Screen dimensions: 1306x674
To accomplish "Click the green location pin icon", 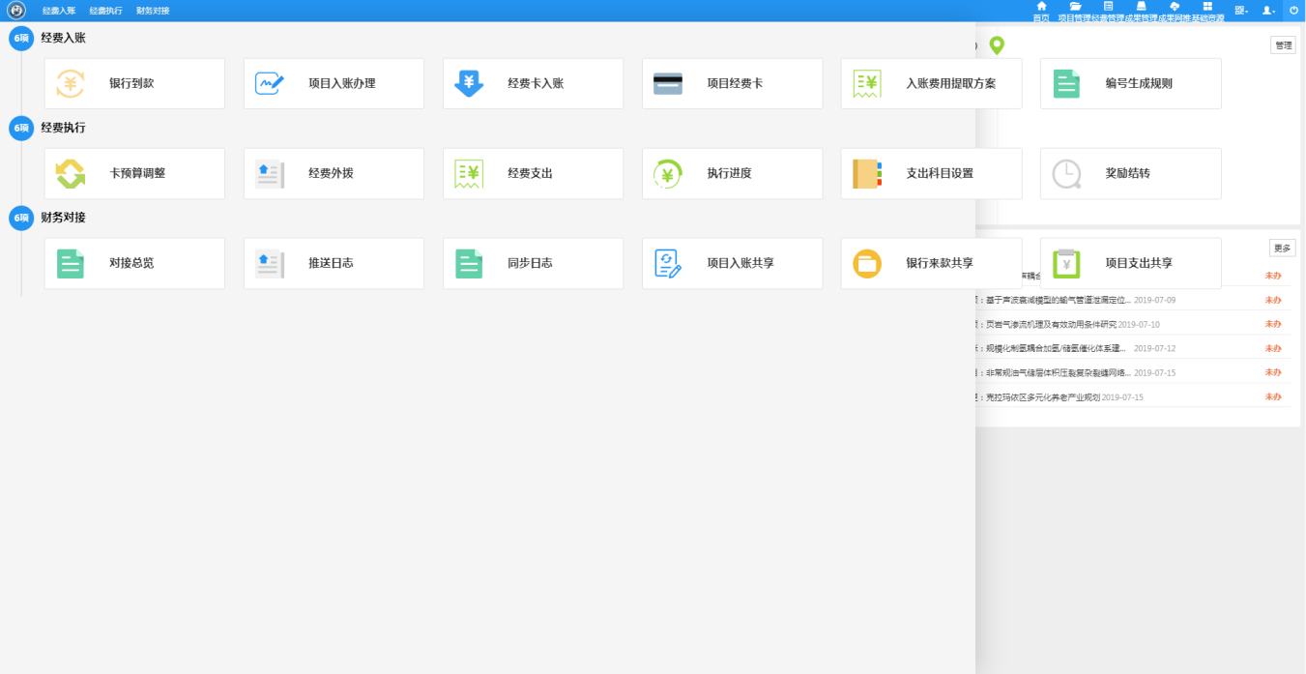I will coord(997,45).
